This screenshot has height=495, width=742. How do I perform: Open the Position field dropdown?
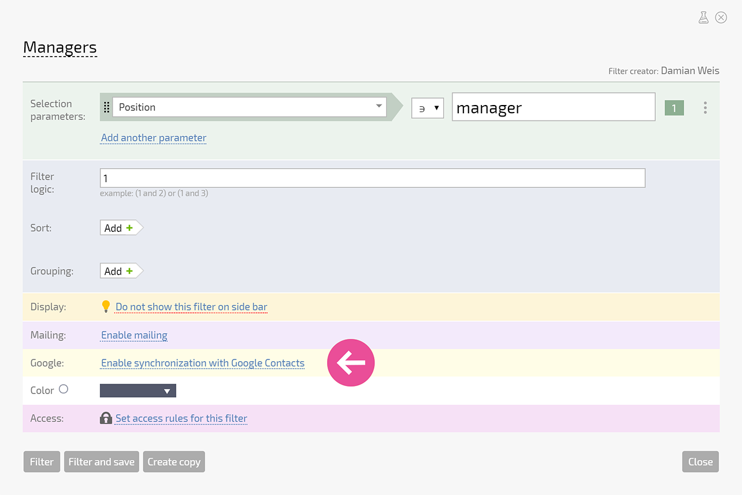(x=250, y=107)
